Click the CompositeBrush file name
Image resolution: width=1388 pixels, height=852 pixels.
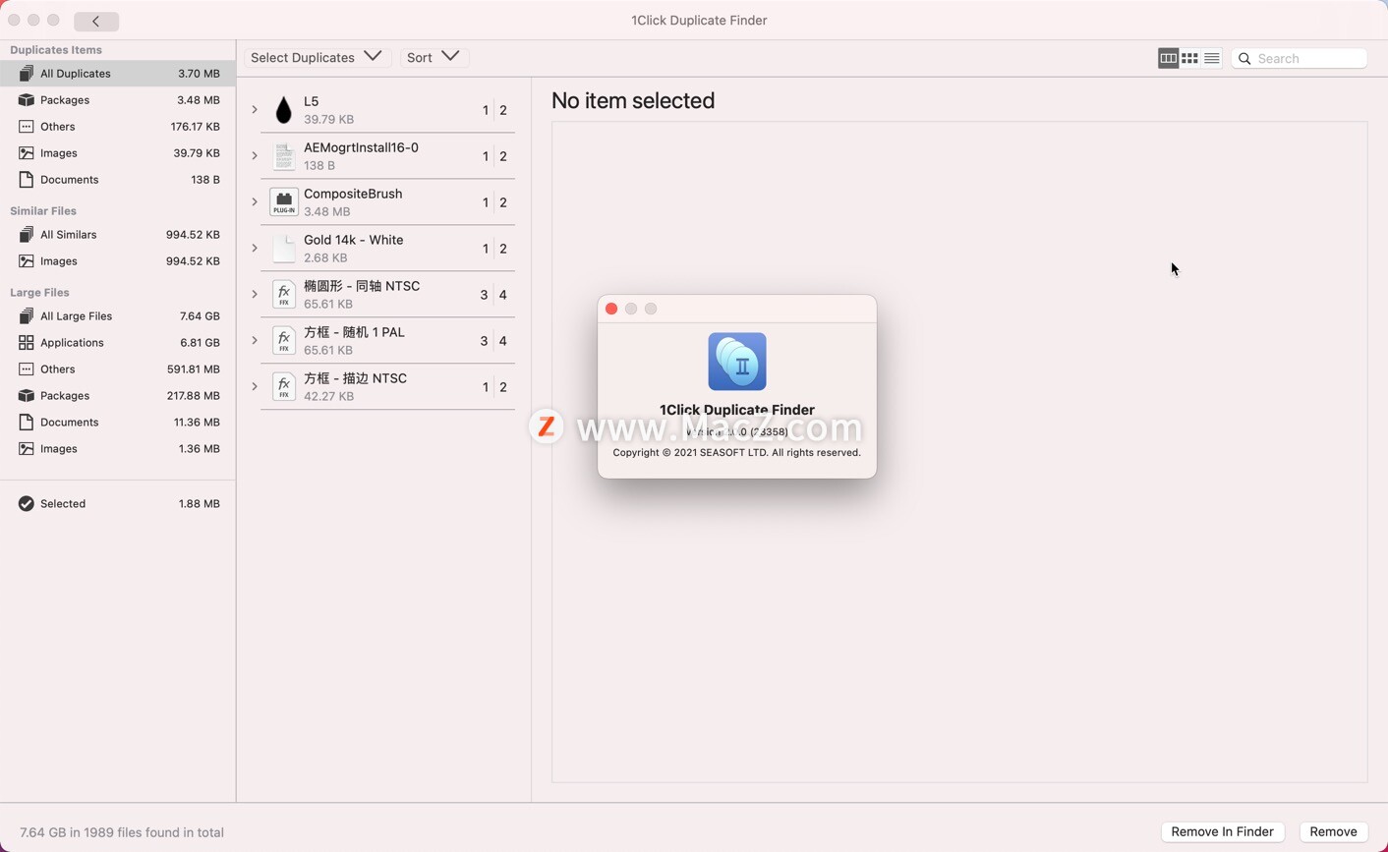click(353, 194)
